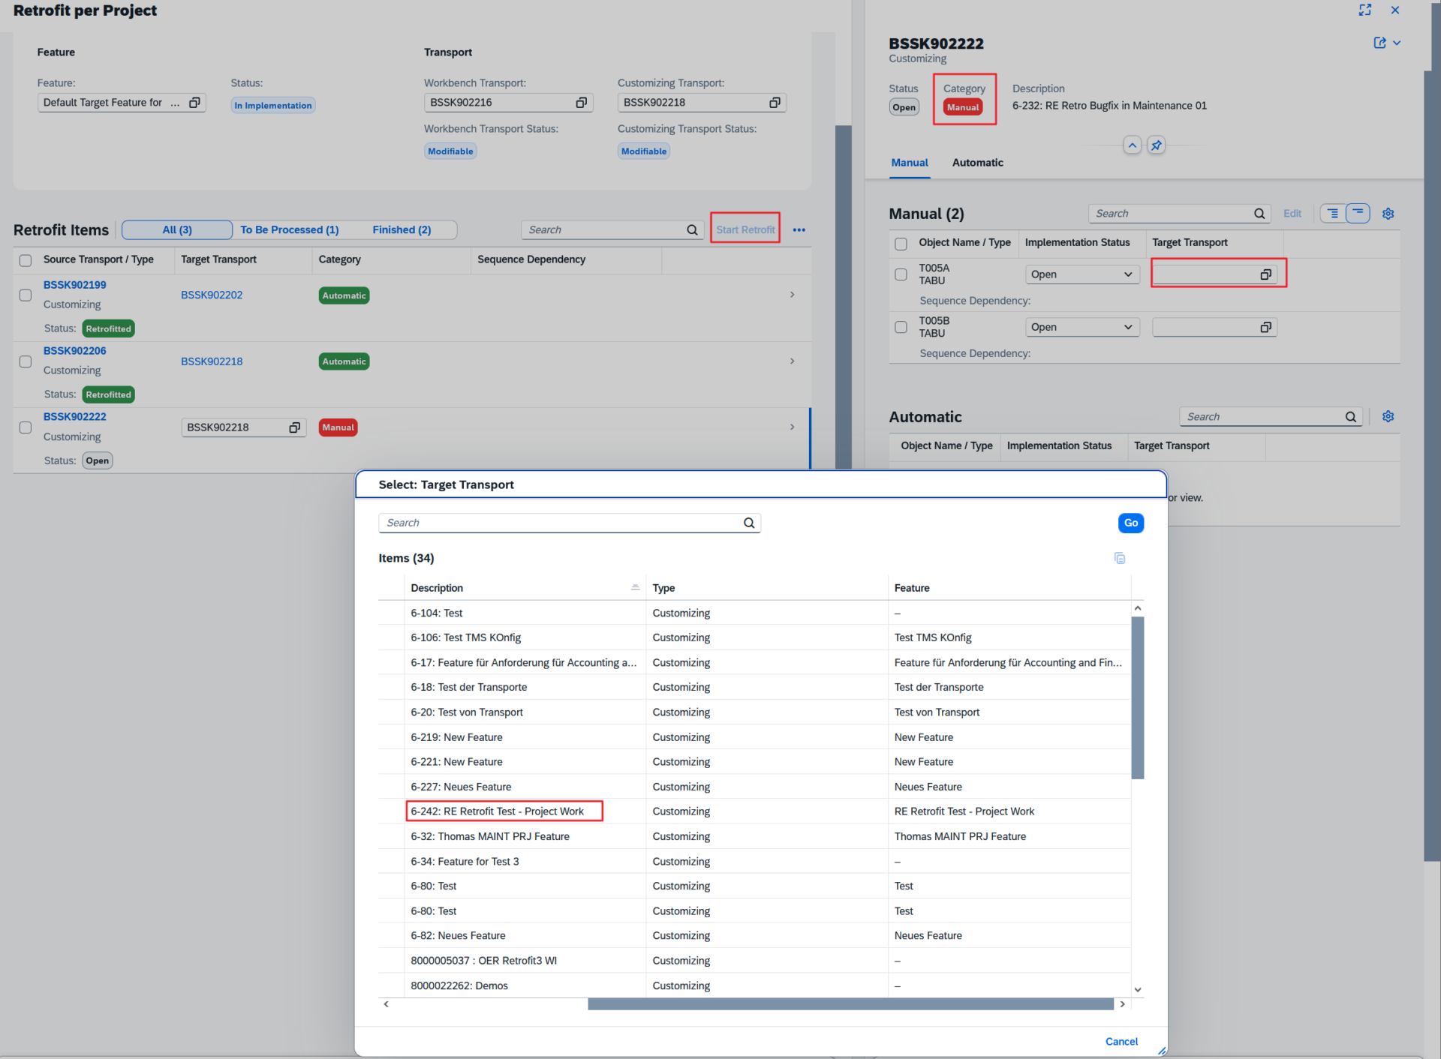
Task: Collapse header with up chevron button
Action: point(1132,145)
